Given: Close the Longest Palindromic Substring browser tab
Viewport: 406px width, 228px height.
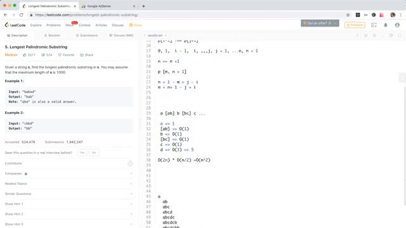Looking at the screenshot, I should (x=75, y=6).
